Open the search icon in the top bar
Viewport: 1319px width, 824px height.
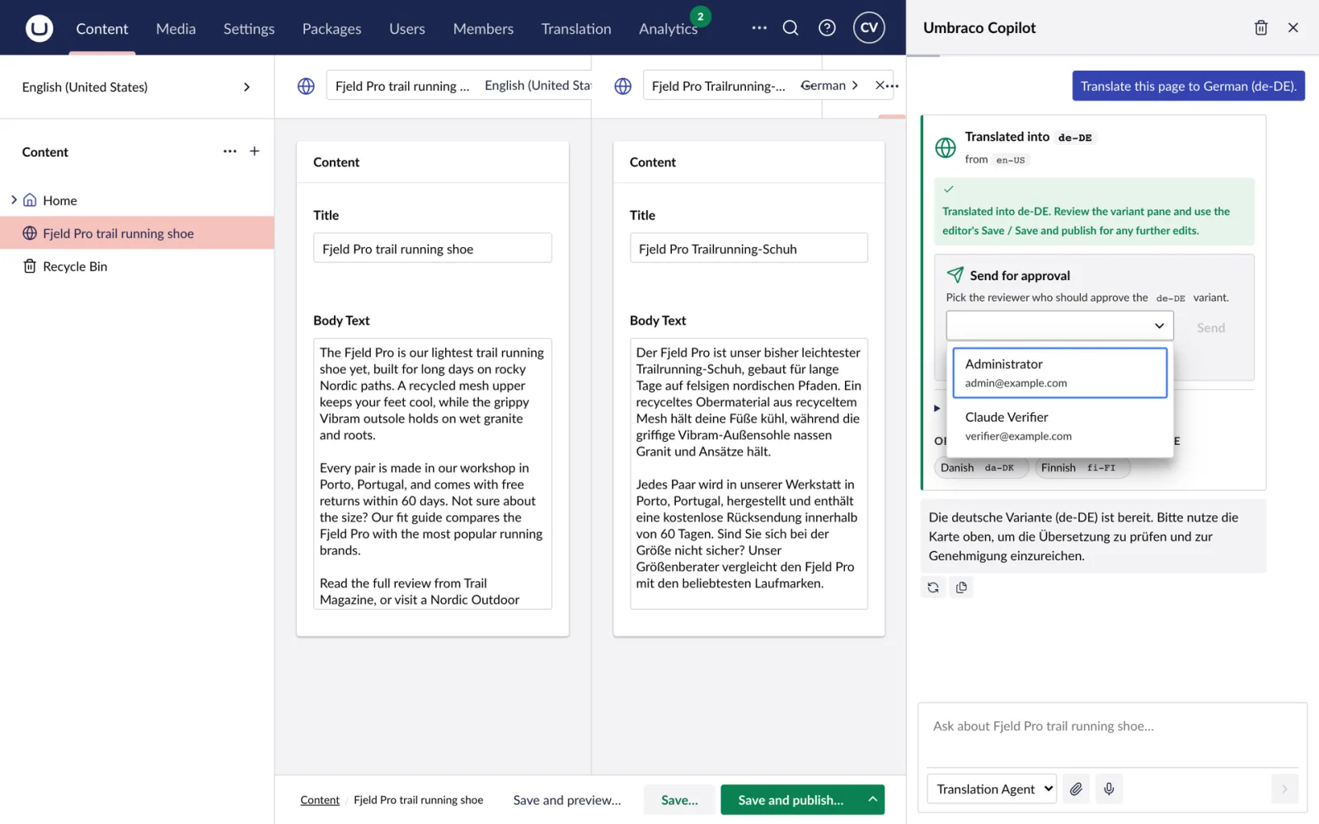pos(791,28)
